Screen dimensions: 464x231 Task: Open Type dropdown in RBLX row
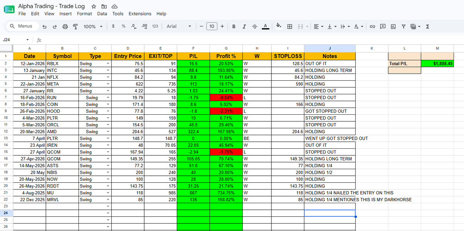[x=108, y=64]
